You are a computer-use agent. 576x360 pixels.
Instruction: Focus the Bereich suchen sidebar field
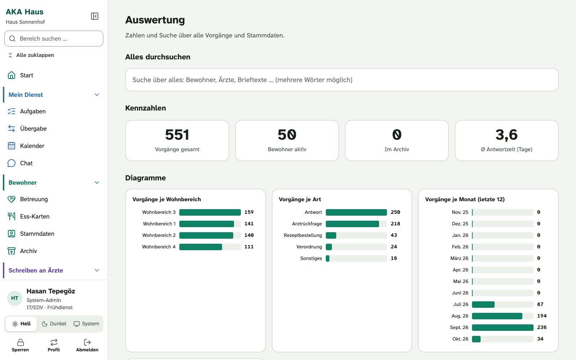tap(54, 39)
